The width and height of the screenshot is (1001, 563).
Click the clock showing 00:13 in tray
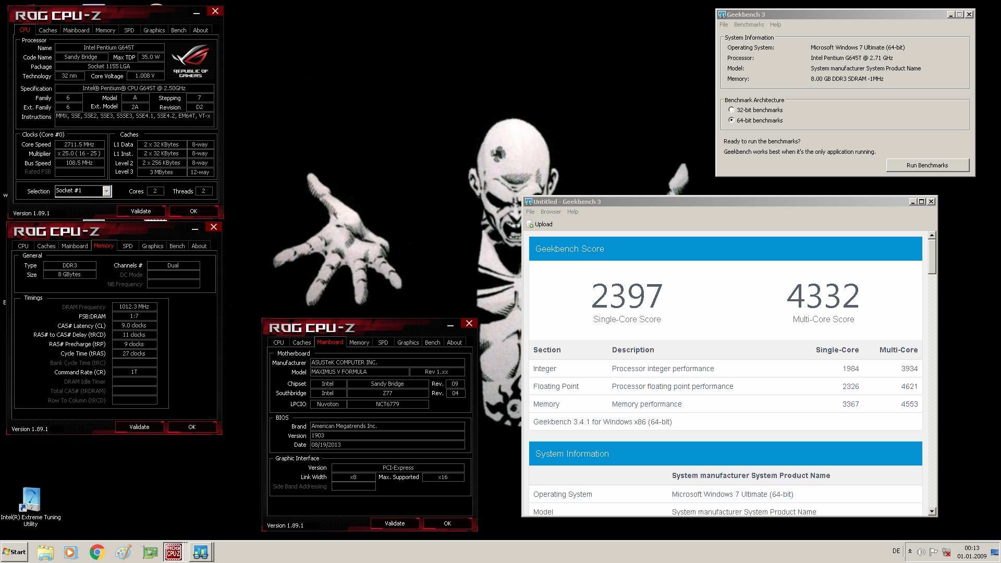pyautogui.click(x=972, y=548)
